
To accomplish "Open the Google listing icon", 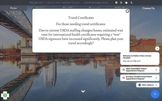I will pyautogui.click(x=121, y=3).
